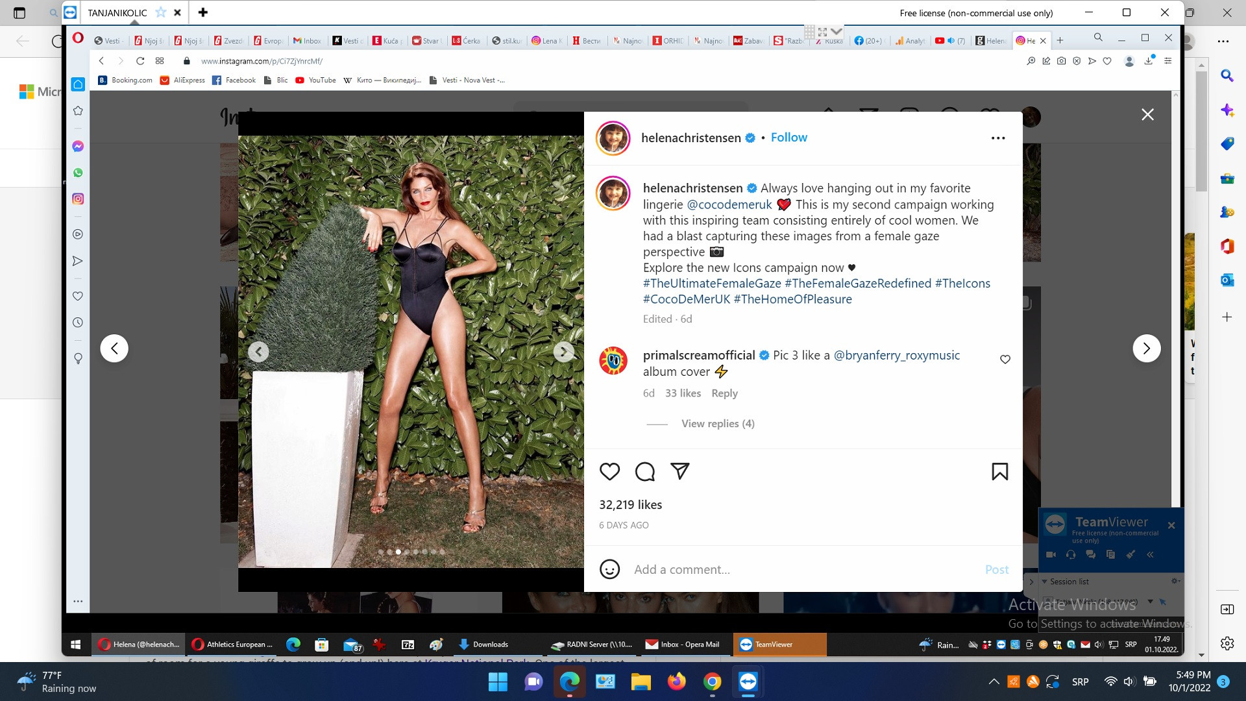Like the Instagram post with the heart icon
Screen dimensions: 1246x701
(609, 472)
